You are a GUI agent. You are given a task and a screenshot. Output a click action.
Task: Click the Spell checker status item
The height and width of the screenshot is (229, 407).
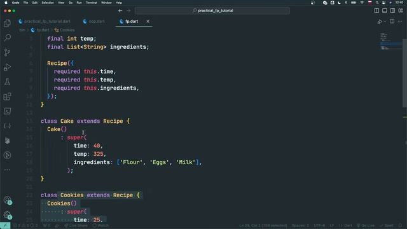click(387, 225)
